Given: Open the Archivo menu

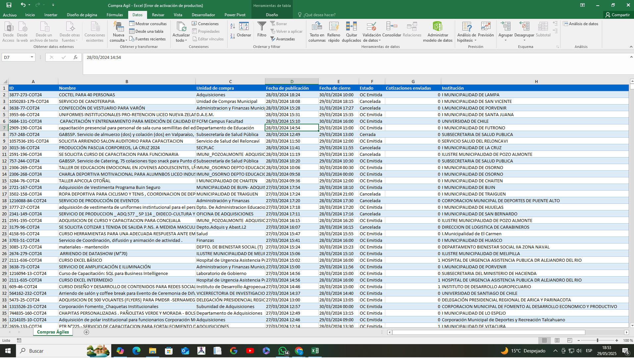Looking at the screenshot, I should tap(10, 15).
